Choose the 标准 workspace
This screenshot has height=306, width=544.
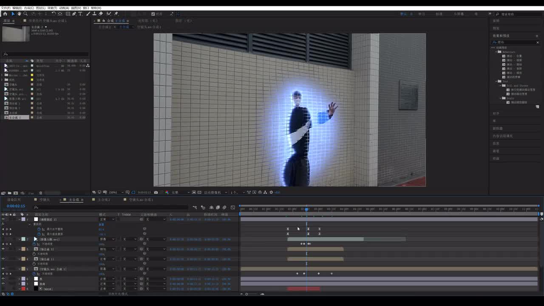coord(439,14)
